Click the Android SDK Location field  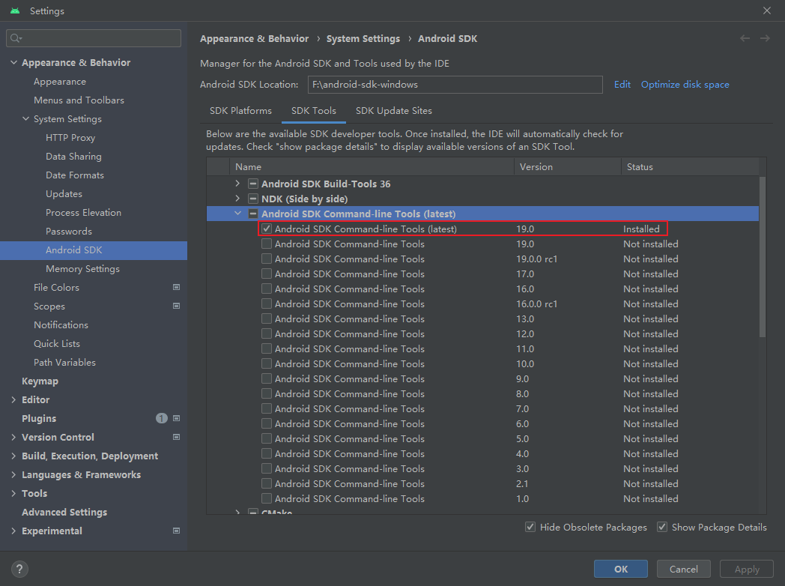tap(455, 85)
